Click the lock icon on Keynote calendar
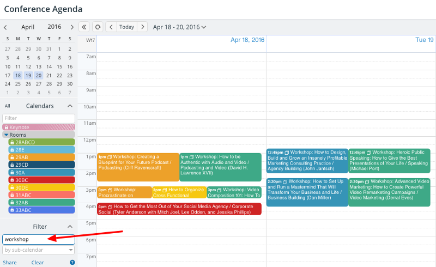Screen dimensions: 436x267 7,128
